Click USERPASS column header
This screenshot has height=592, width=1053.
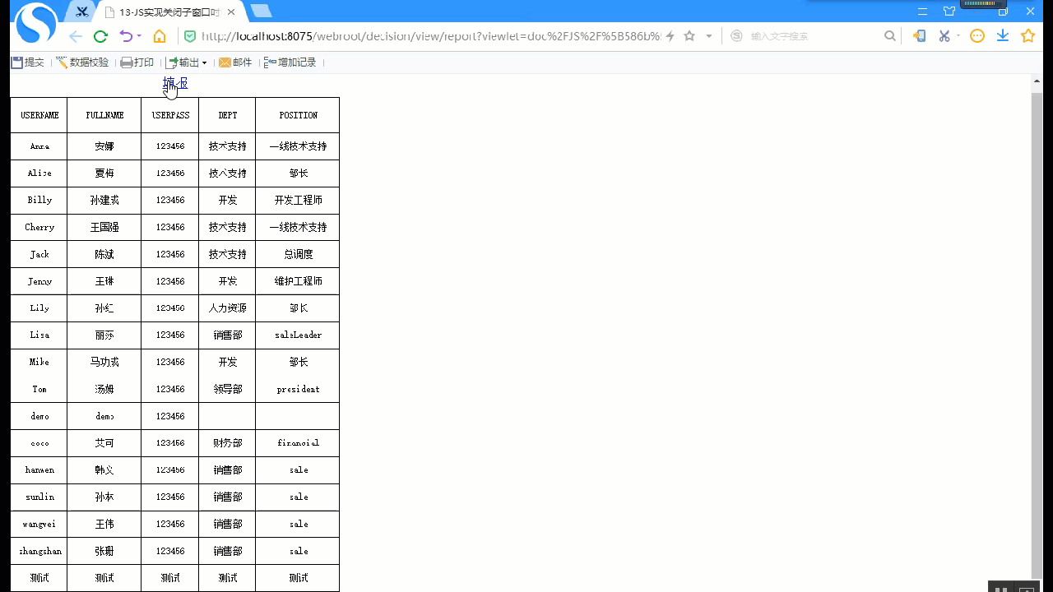[170, 115]
